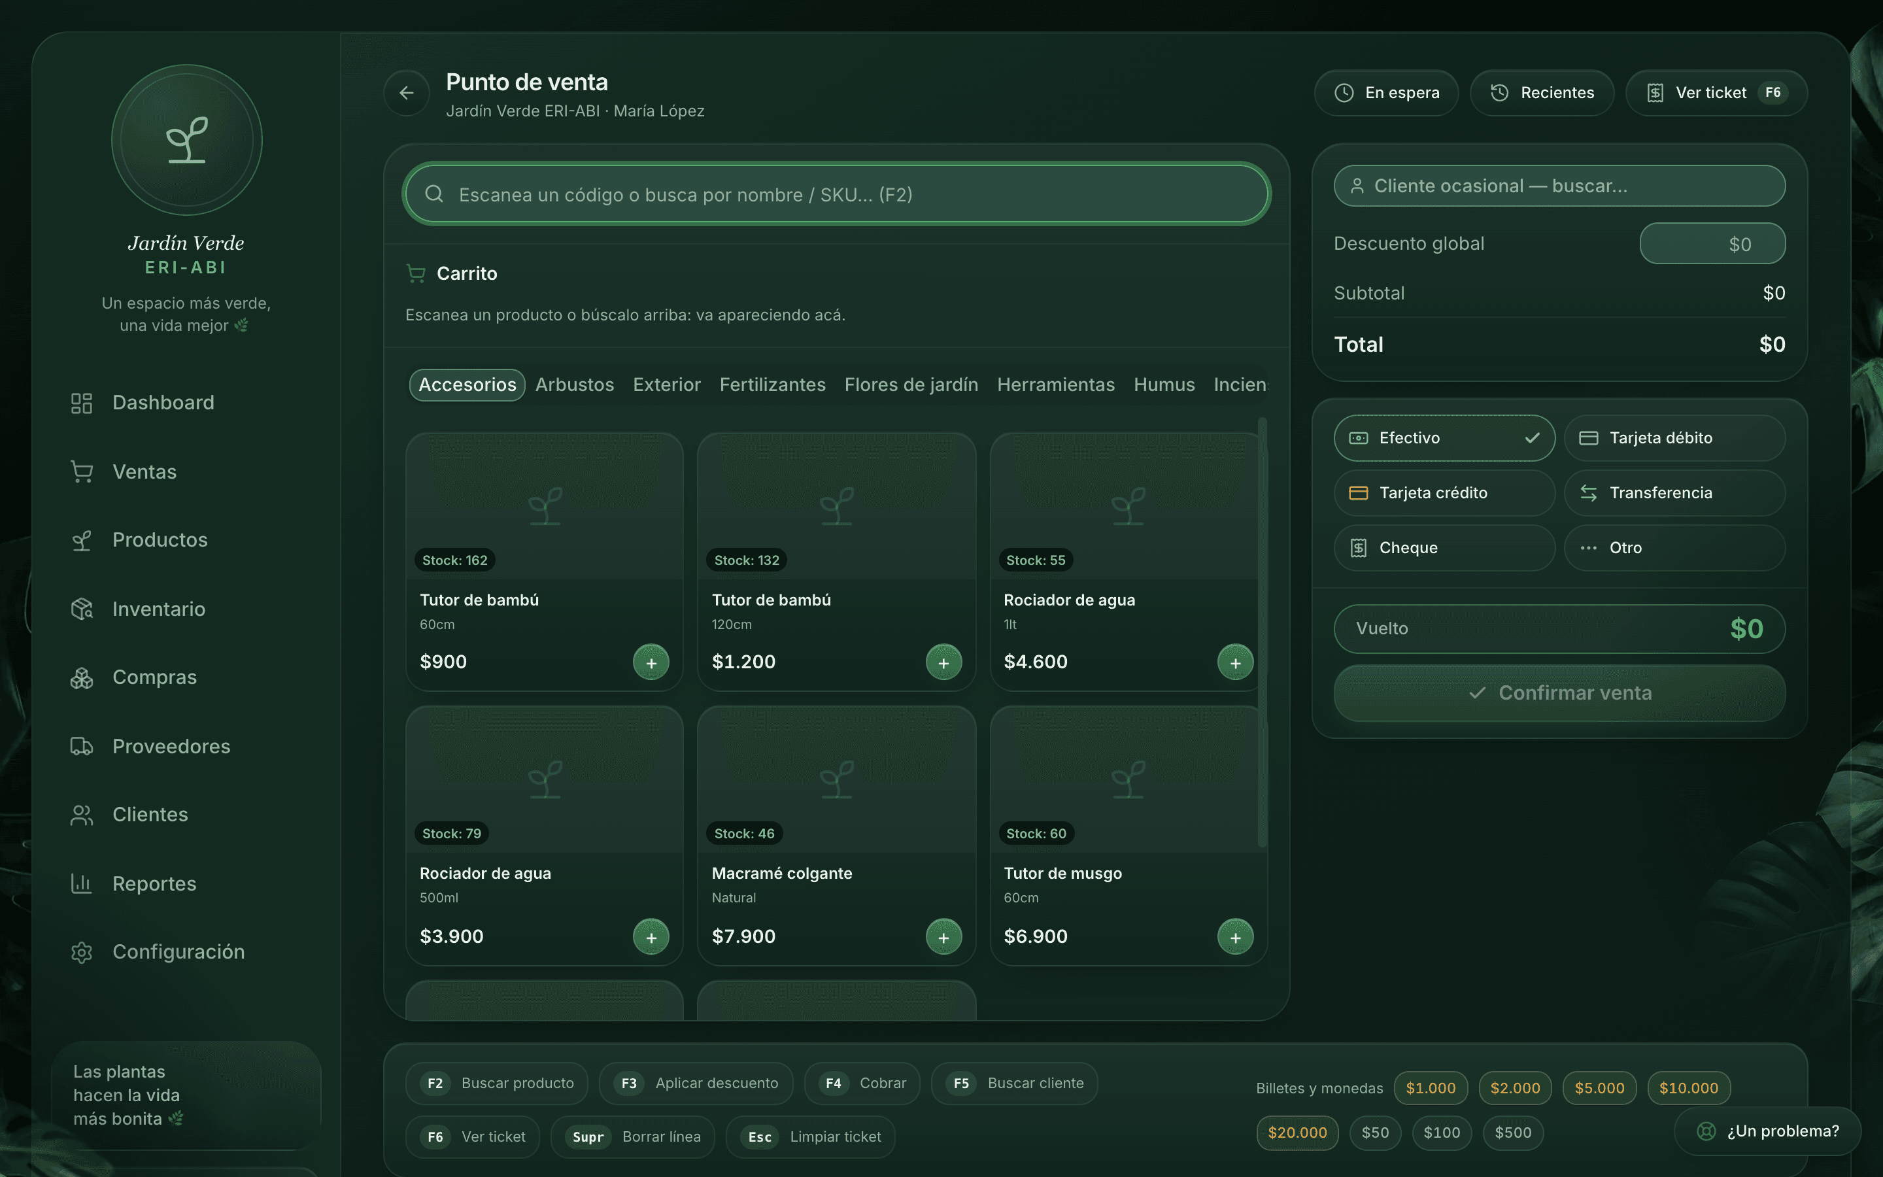This screenshot has height=1177, width=1883.
Task: Click the Ver ticket button in header
Action: click(1716, 93)
